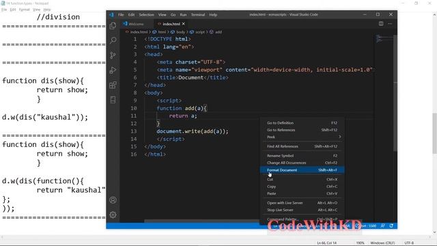Select Copy in the context menu

[302, 187]
